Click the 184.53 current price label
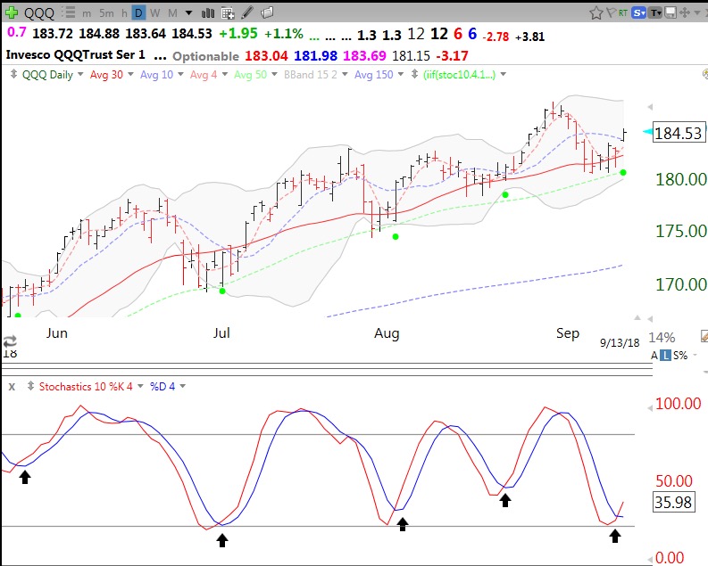708x566 pixels. coord(679,133)
